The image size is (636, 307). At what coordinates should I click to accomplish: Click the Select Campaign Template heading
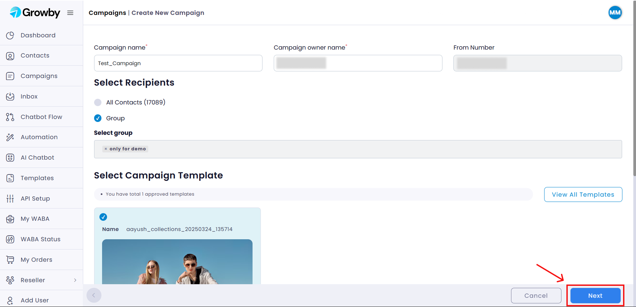click(x=158, y=175)
